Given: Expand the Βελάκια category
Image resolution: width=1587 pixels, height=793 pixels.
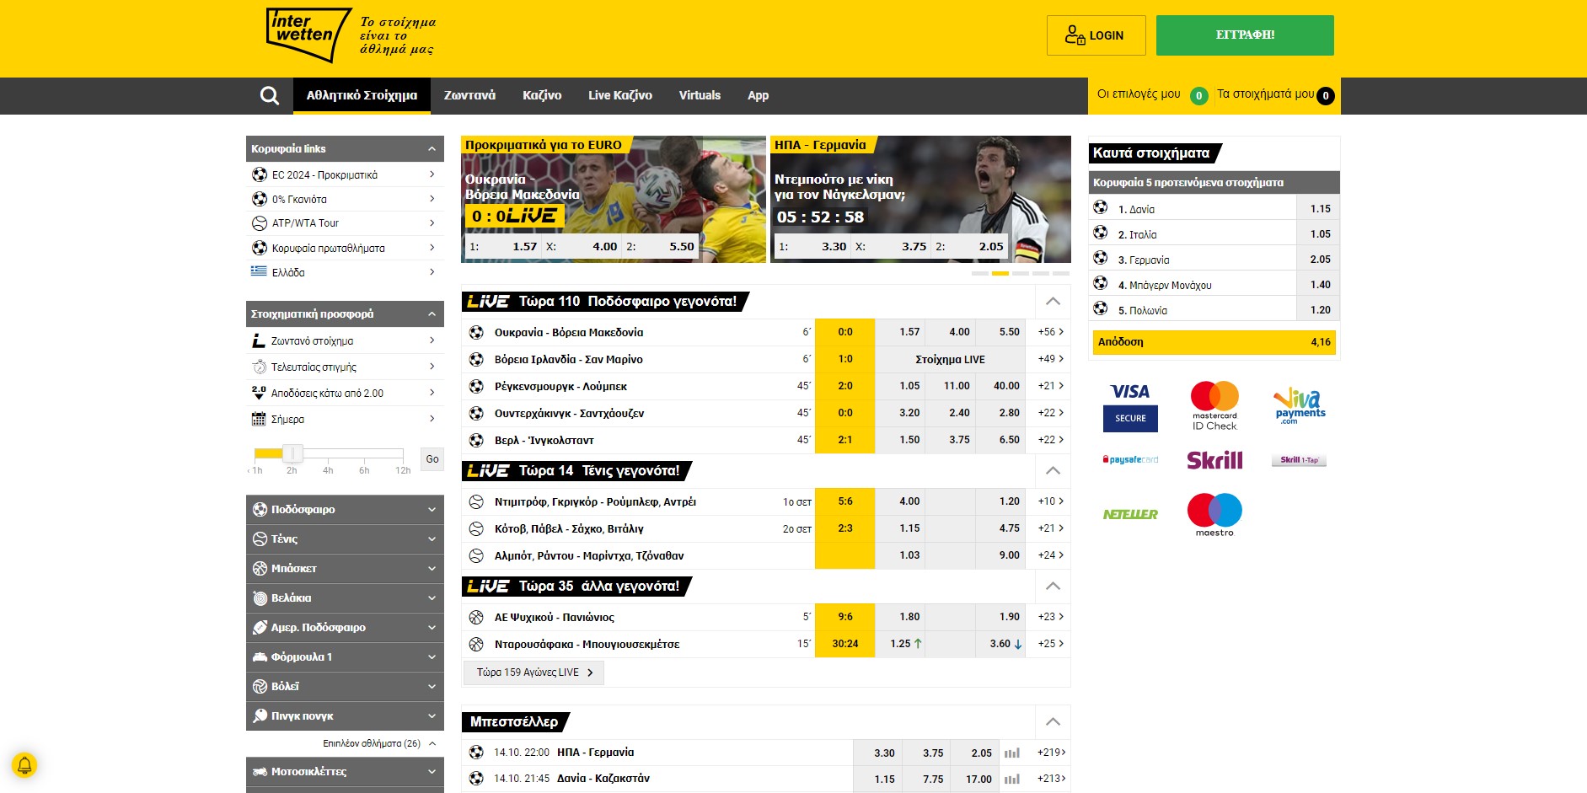Looking at the screenshot, I should click(x=345, y=598).
